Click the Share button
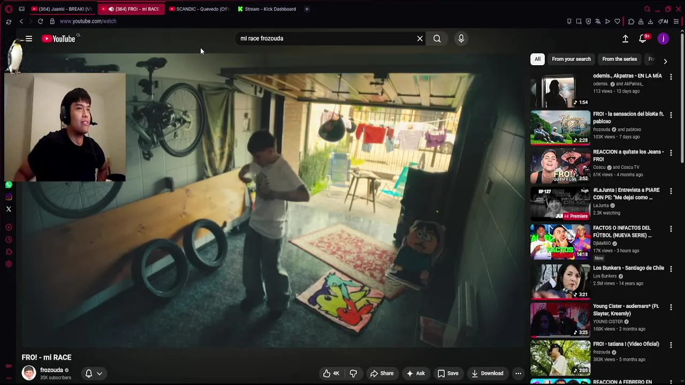The height and width of the screenshot is (385, 685). [x=382, y=374]
